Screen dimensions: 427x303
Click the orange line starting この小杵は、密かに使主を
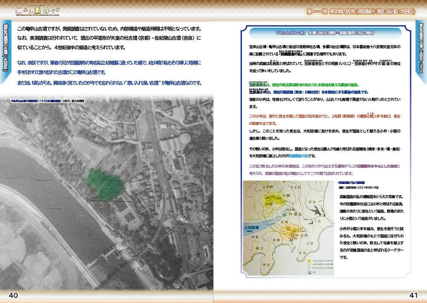[x=324, y=116]
